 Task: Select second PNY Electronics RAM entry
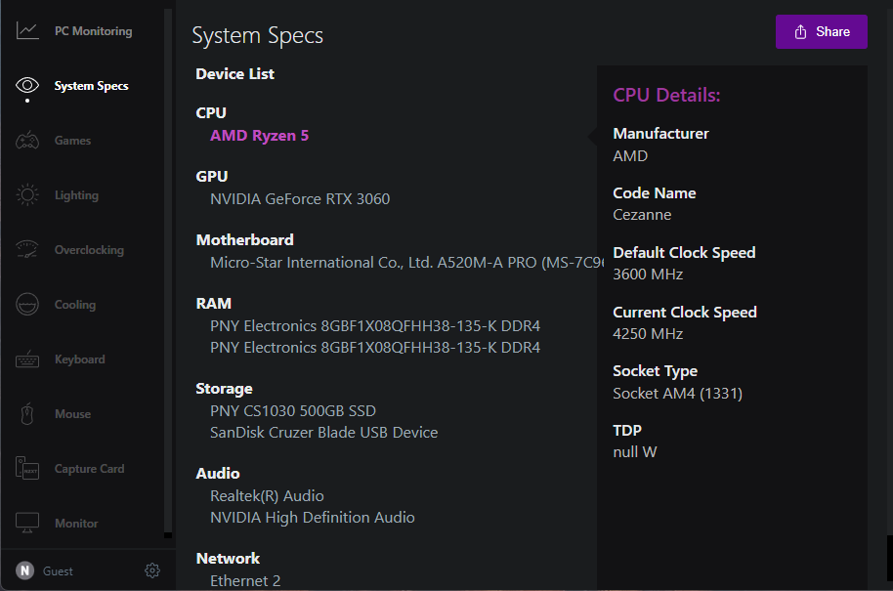[375, 348]
